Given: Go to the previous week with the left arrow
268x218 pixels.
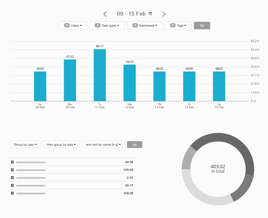Looking at the screenshot, I should click(105, 14).
